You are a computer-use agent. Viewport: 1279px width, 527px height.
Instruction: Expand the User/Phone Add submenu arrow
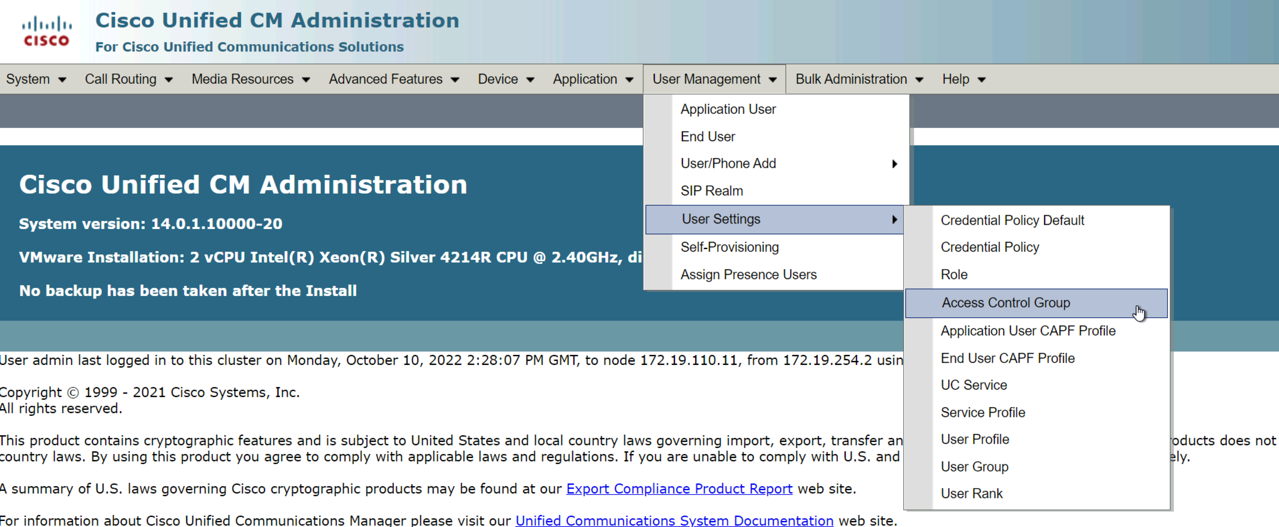[895, 164]
